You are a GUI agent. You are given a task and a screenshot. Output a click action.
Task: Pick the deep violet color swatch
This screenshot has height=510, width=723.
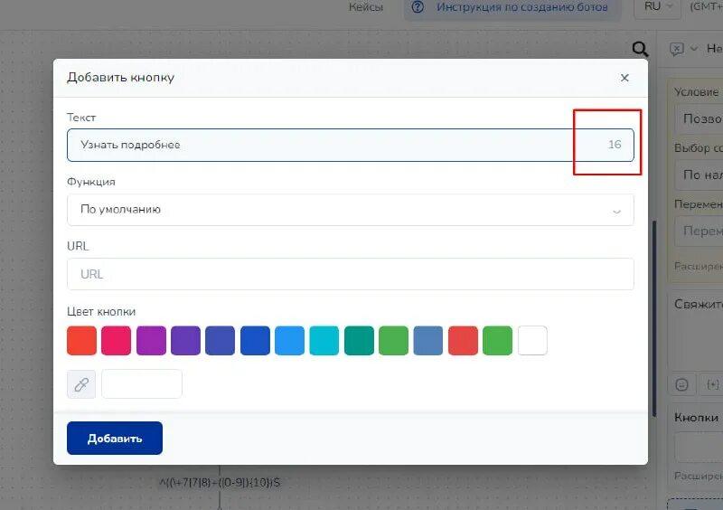point(186,341)
